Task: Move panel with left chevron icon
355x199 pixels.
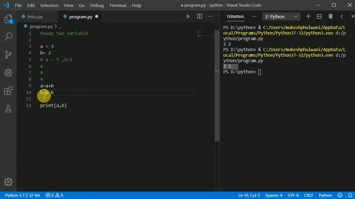Action: point(342,17)
